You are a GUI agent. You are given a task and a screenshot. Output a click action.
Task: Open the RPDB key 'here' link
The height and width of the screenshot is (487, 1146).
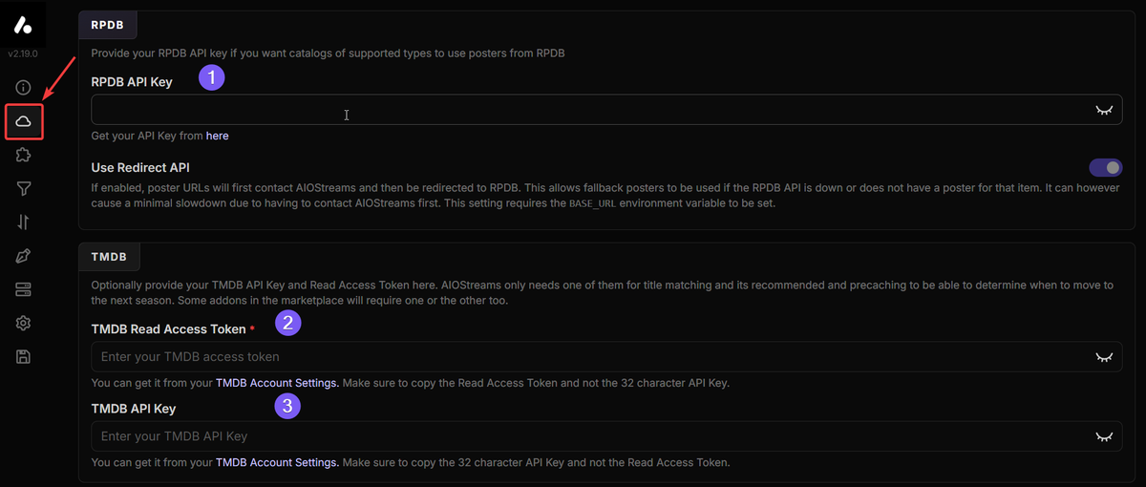tap(218, 136)
